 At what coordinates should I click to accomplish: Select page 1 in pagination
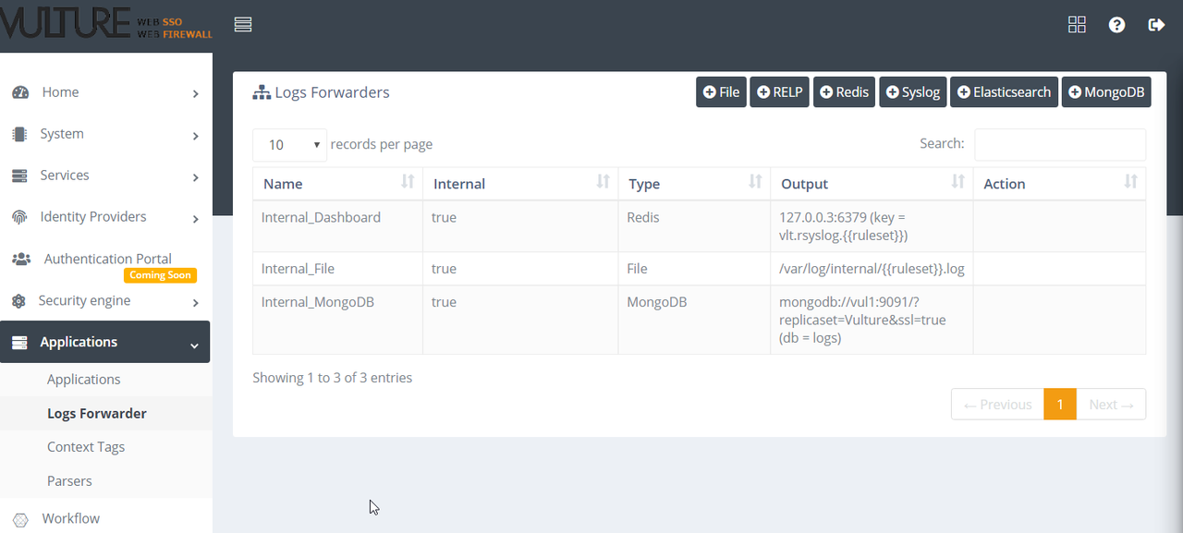1060,405
